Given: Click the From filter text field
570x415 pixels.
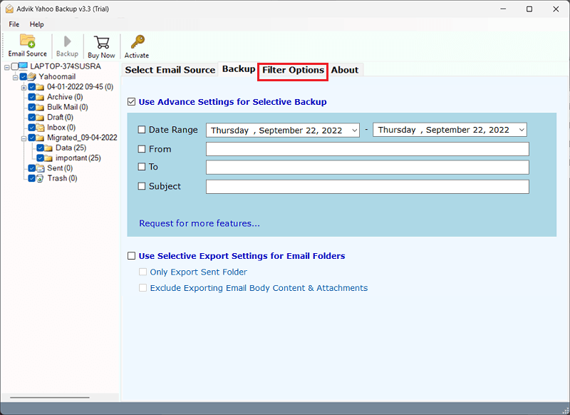Looking at the screenshot, I should point(367,149).
